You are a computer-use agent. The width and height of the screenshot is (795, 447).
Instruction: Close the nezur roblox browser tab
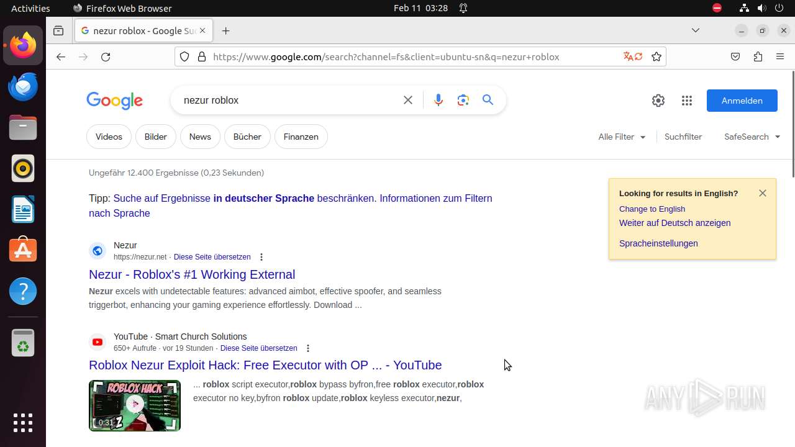coord(202,30)
